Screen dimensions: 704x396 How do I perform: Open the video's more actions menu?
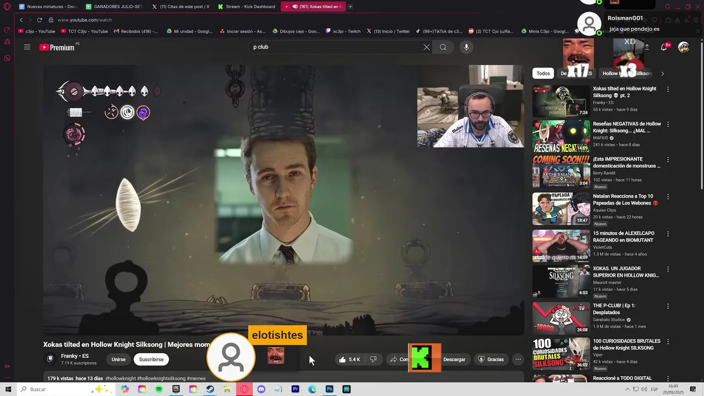518,360
